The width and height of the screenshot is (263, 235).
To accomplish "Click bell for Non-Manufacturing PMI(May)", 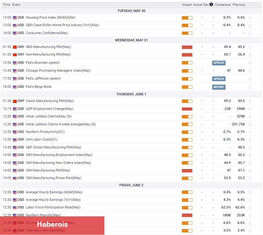I will tap(250, 55).
